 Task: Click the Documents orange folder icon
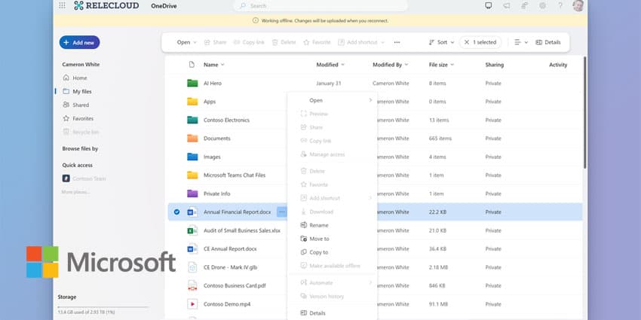click(x=192, y=139)
